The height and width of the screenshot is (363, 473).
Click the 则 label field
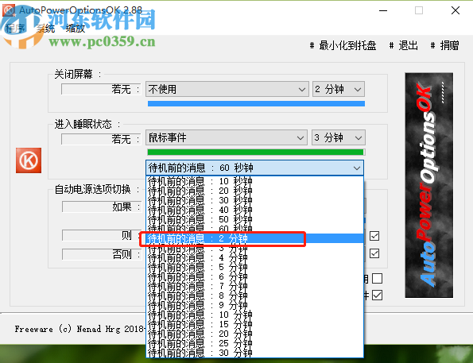[x=102, y=235]
